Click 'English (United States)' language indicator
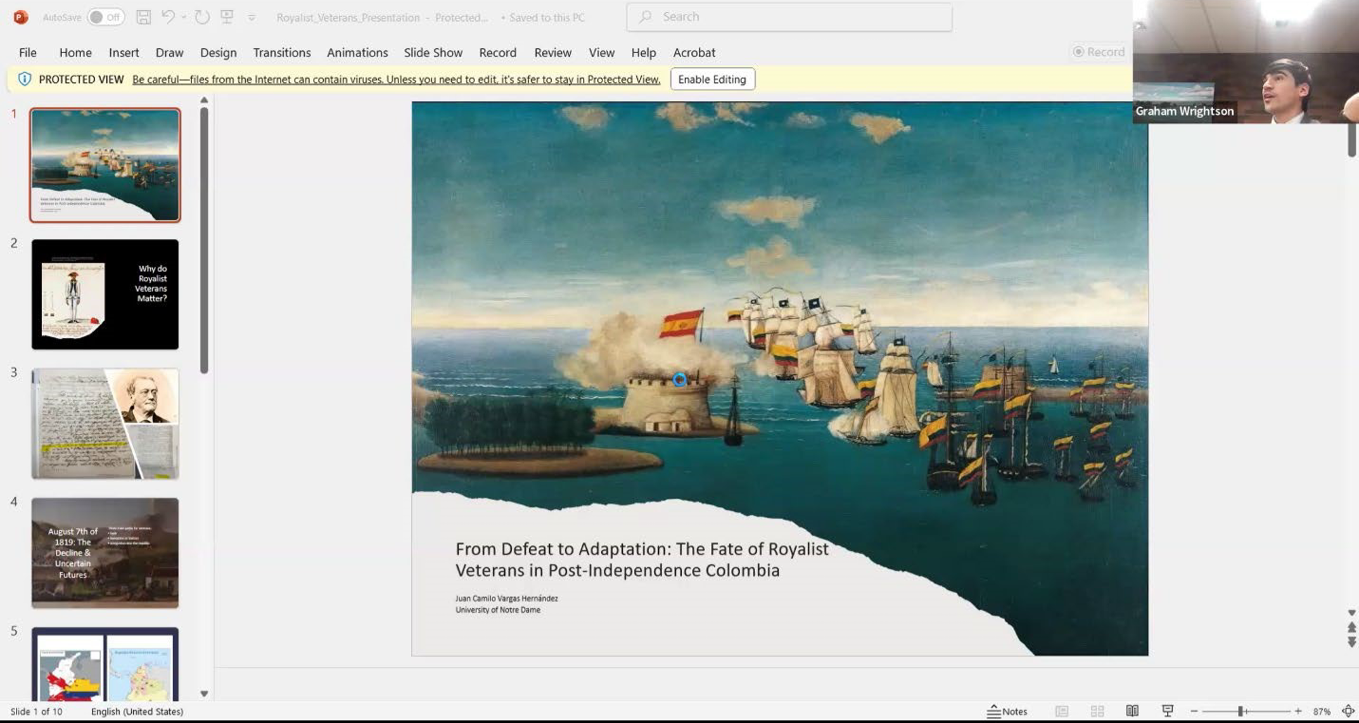Viewport: 1359px width, 723px height. point(137,712)
